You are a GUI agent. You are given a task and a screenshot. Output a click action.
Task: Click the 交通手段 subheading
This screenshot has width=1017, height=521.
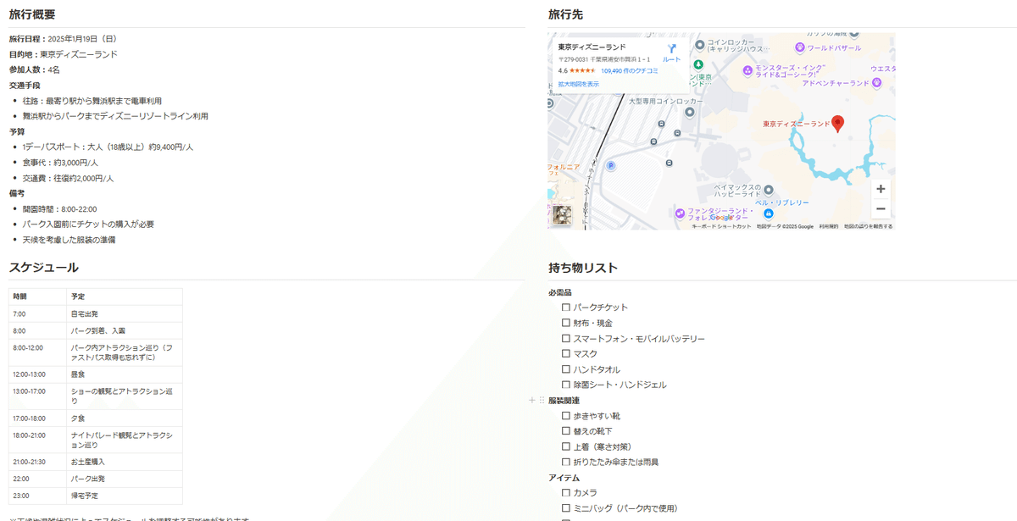pyautogui.click(x=25, y=86)
